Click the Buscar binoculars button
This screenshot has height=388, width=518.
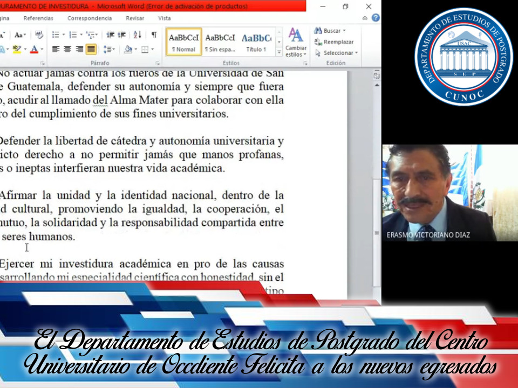pos(328,31)
